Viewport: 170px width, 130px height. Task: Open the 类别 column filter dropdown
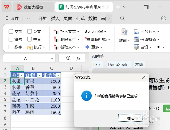coord(22,75)
